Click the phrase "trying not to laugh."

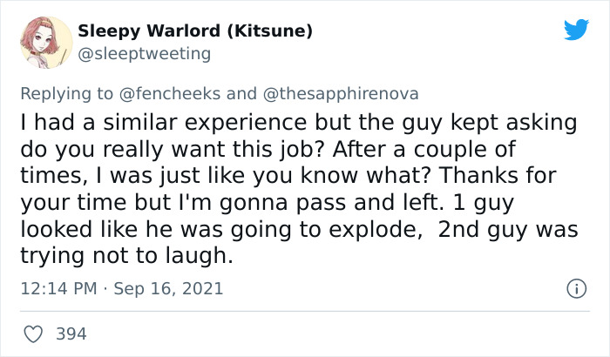point(127,256)
